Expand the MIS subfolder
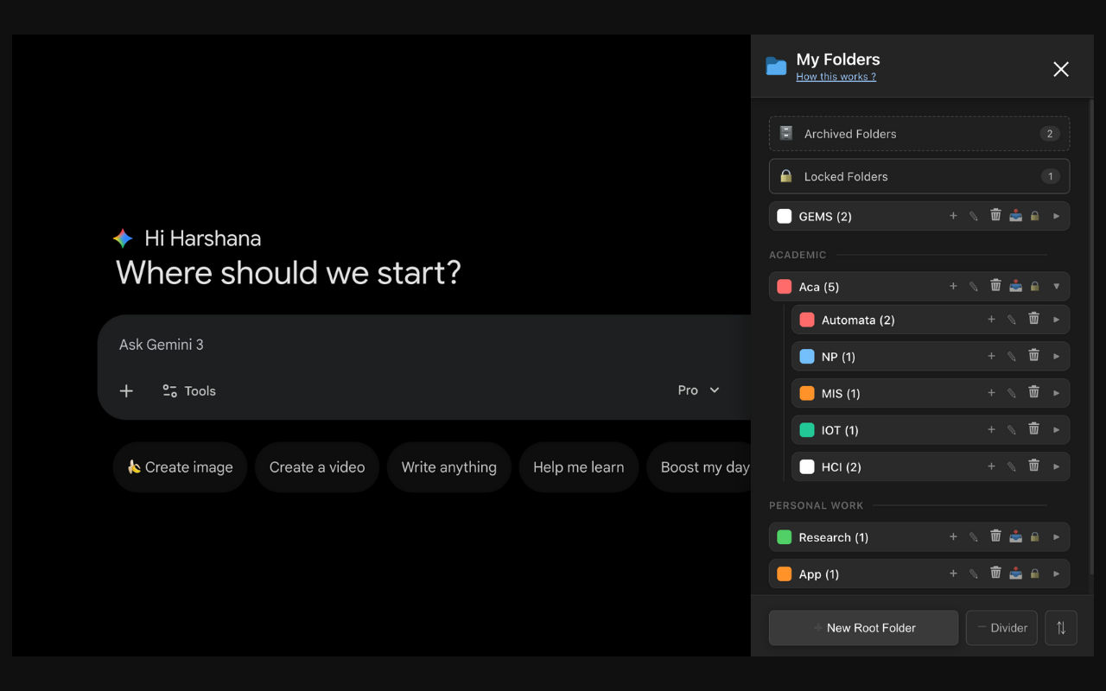Image resolution: width=1106 pixels, height=691 pixels. point(1056,393)
